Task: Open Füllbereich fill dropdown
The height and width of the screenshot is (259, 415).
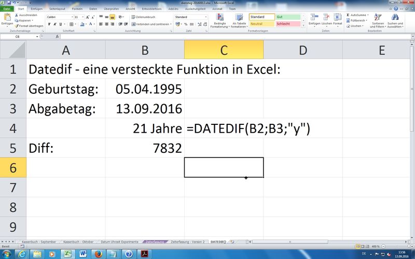Action: click(x=357, y=20)
